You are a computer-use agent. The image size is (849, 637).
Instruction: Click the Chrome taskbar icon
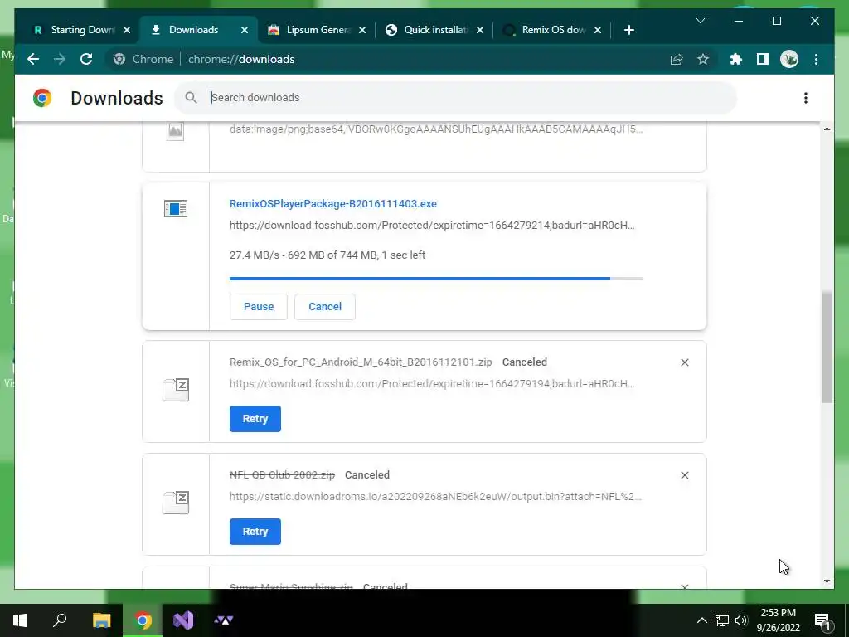[x=143, y=620]
